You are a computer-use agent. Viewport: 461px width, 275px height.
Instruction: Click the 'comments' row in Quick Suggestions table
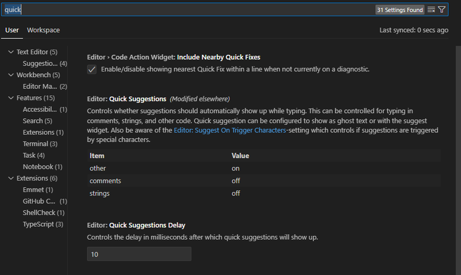264,180
